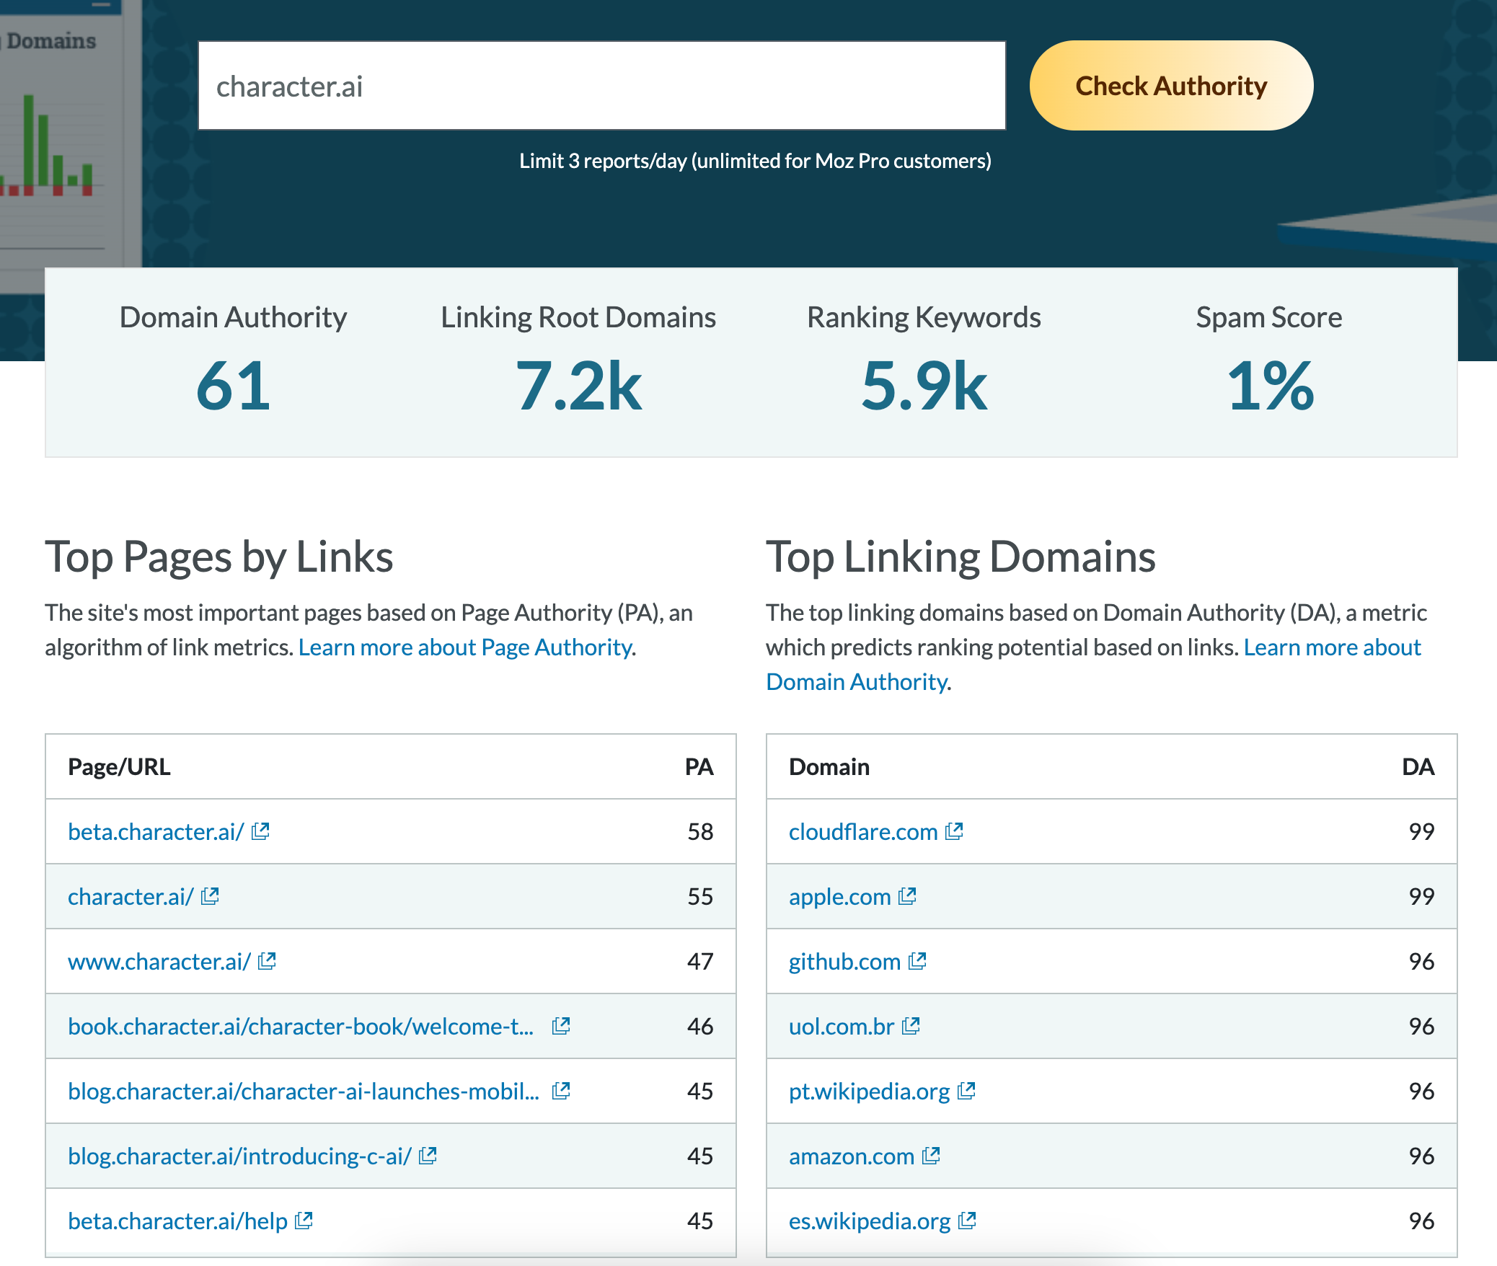
Task: Open external icon for book.character.ai welcome page
Action: point(561,1026)
